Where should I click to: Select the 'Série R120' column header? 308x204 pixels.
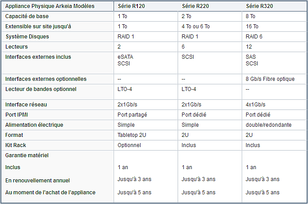[131, 6]
